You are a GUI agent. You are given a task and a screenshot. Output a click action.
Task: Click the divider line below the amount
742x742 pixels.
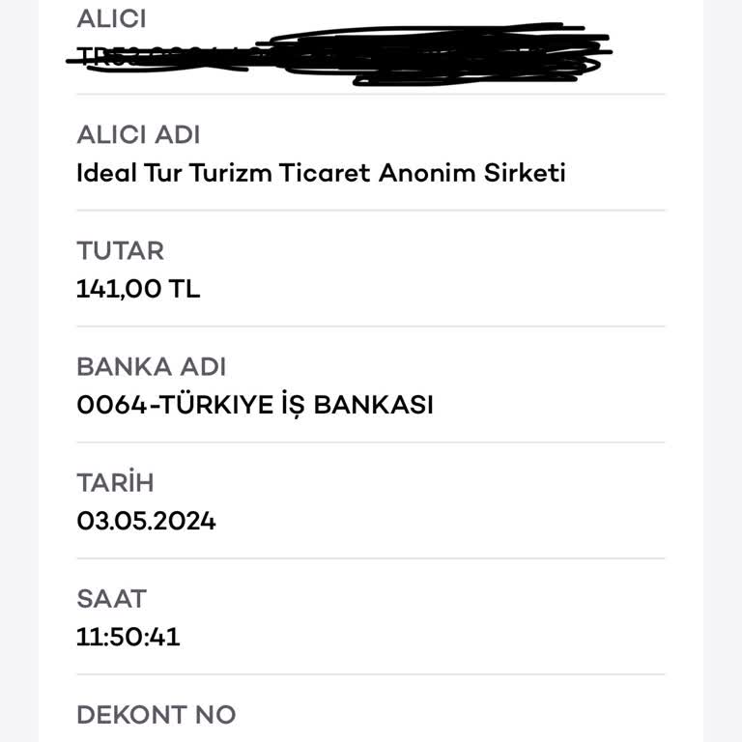[x=371, y=327]
